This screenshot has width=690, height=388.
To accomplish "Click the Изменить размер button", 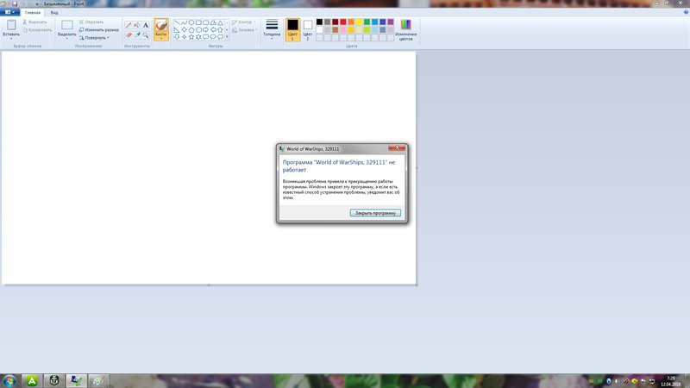I will (98, 30).
